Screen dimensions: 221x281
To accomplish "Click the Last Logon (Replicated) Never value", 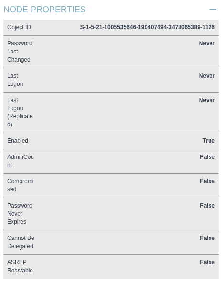I will tap(207, 100).
